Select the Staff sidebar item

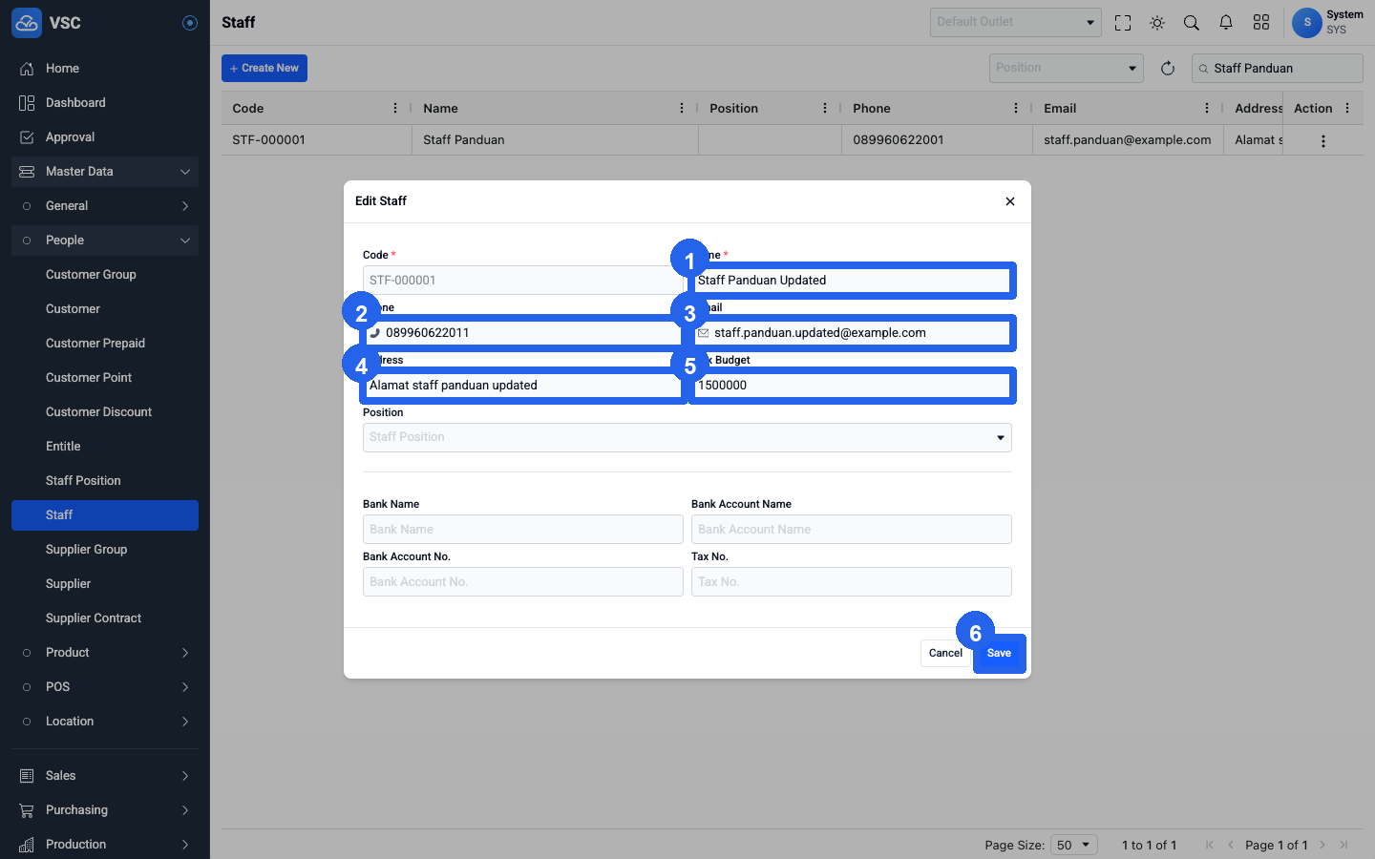[105, 515]
